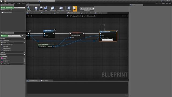Open the My Blueprint eye view options
Screen dimensions: 172x97
(x=23, y=36)
